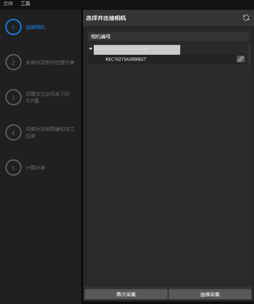This screenshot has width=254, height=304.
Task: Click the 选择并连接相机 panel title
Action: [106, 18]
